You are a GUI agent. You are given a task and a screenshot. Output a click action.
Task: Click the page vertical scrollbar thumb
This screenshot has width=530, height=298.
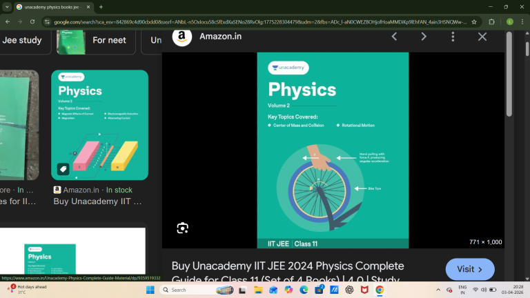[x=527, y=49]
